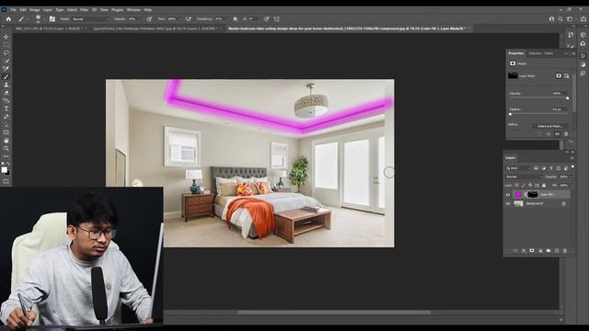Delete layer trash icon in Layers panel
This screenshot has height=331, width=589.
(x=565, y=251)
